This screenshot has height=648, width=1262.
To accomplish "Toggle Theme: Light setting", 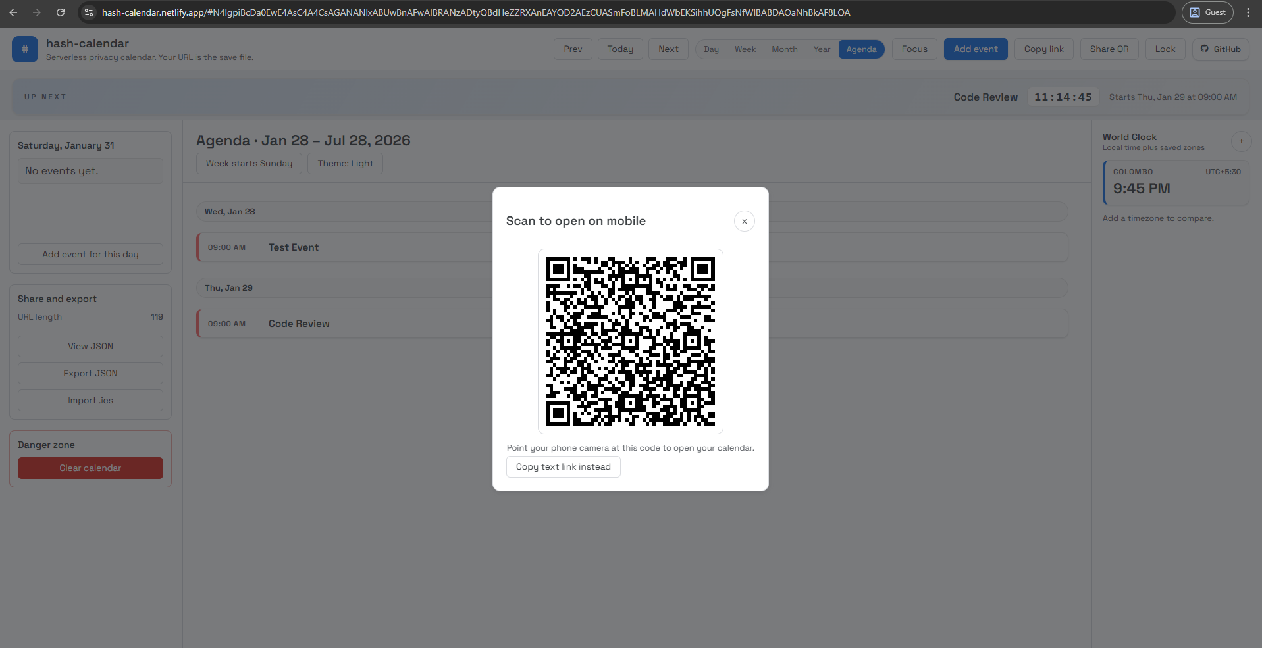I will (345, 164).
